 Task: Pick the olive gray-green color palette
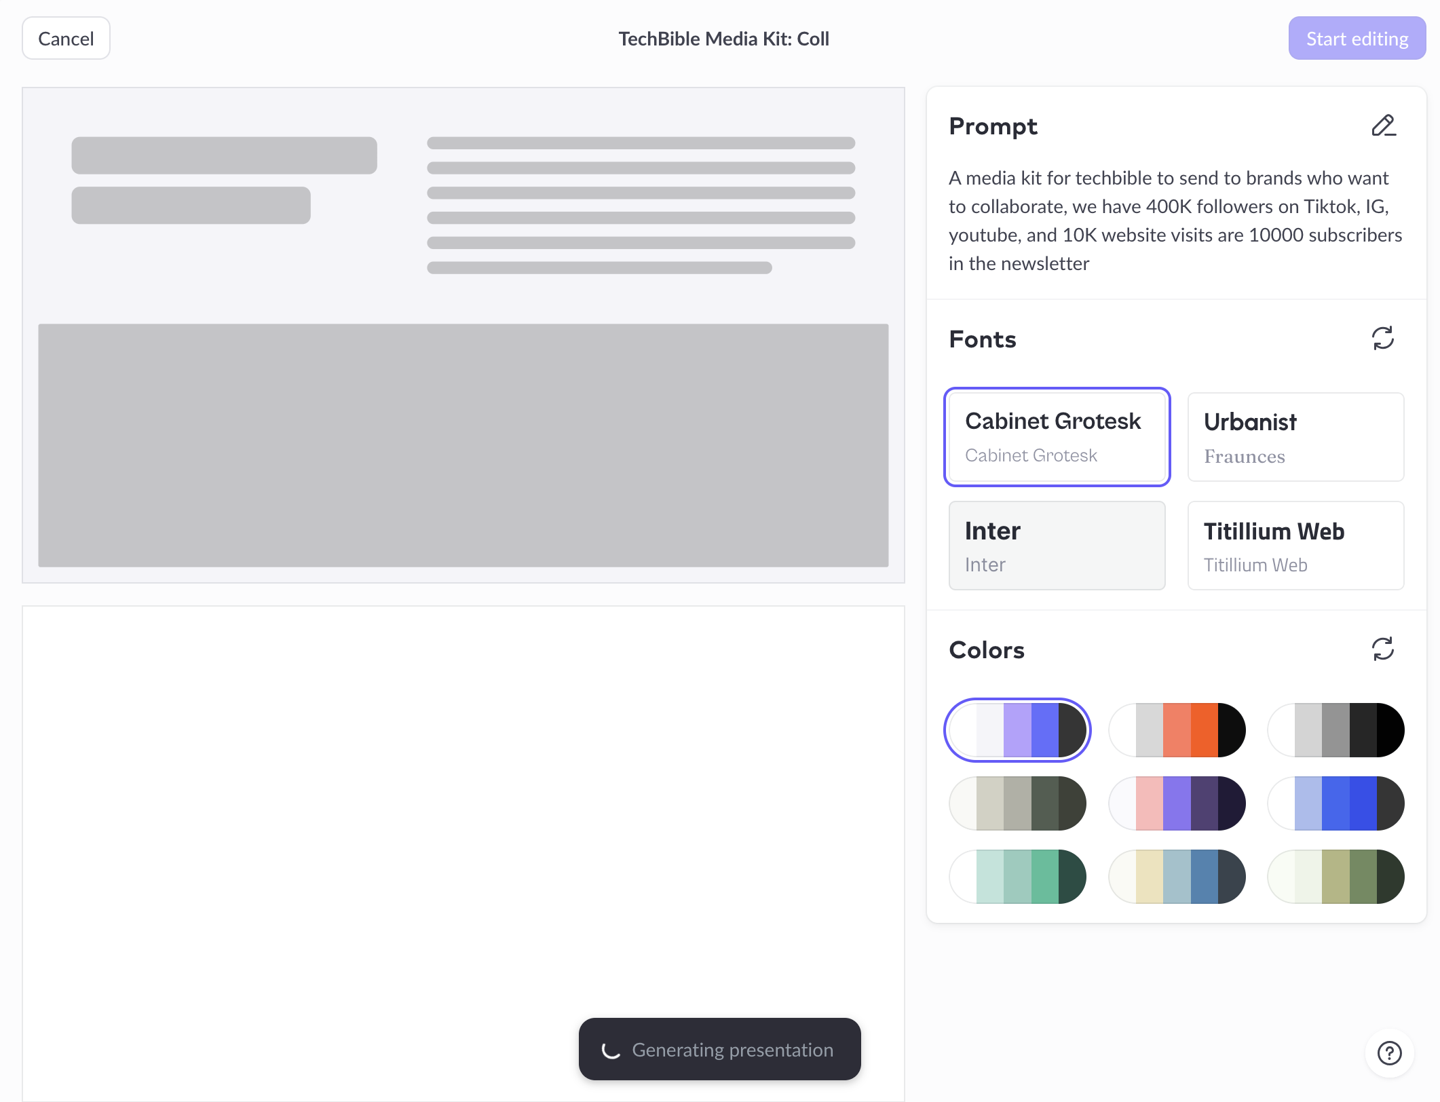point(1017,803)
